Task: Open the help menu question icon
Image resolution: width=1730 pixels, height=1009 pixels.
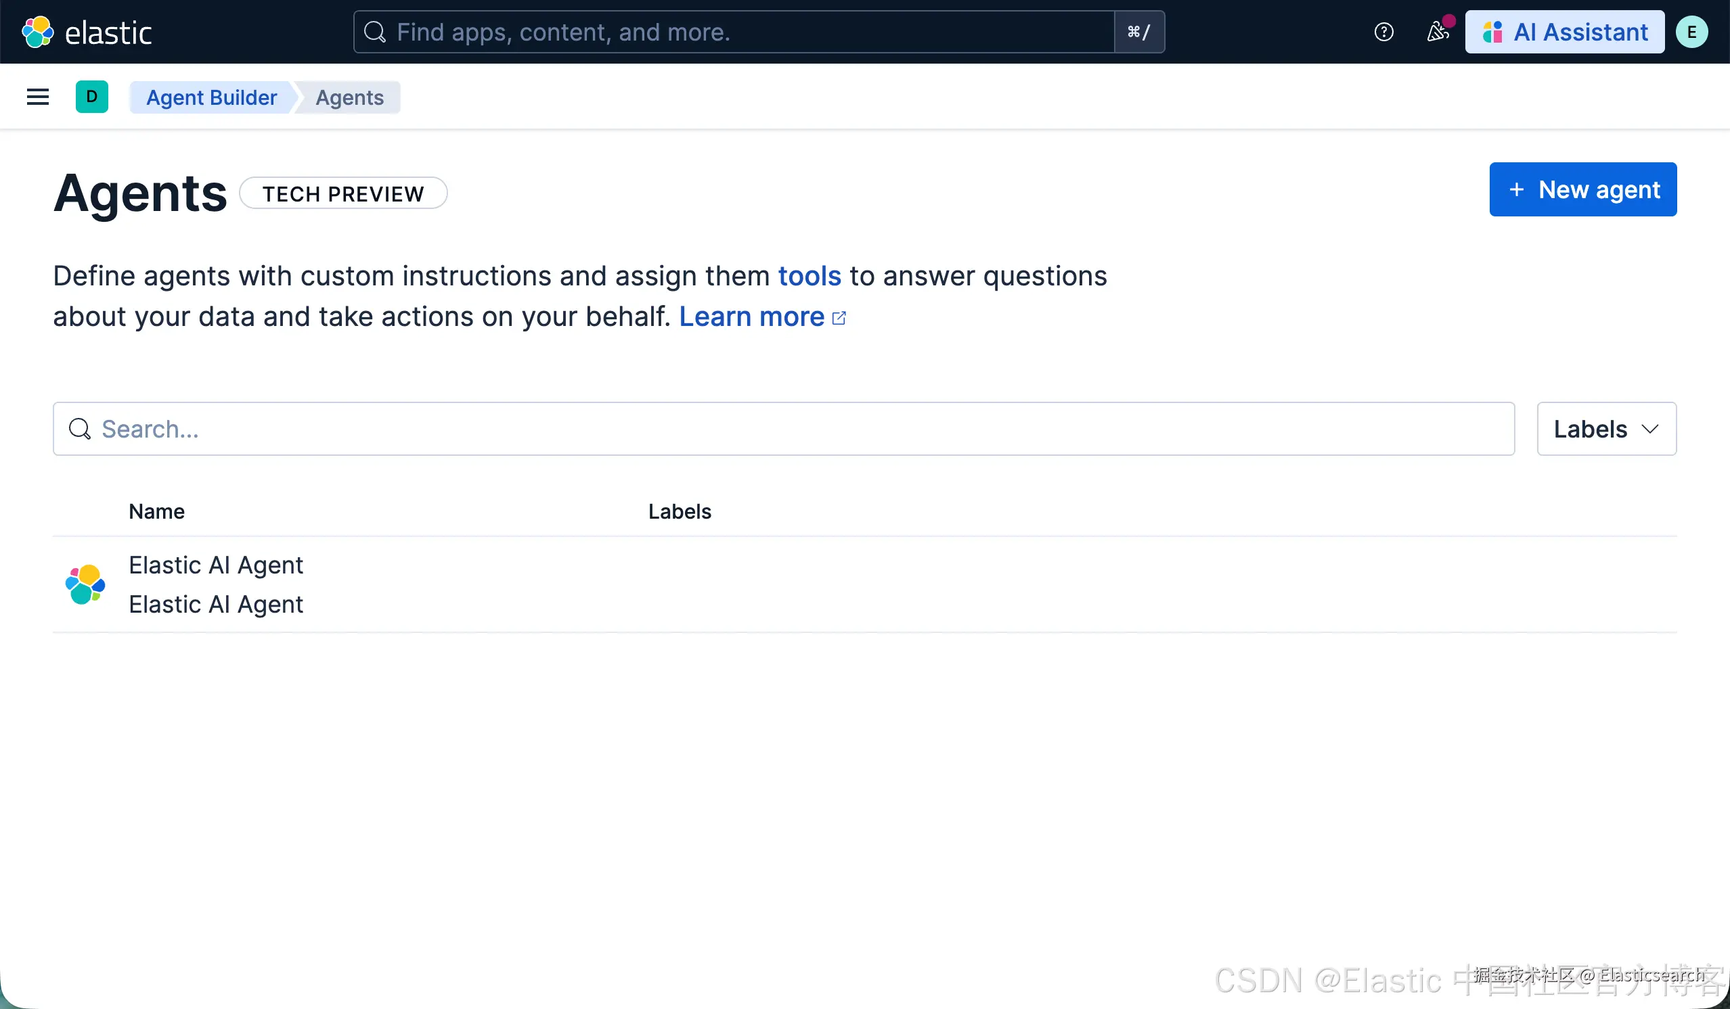Action: (1383, 32)
